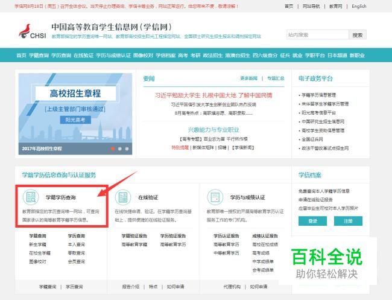
Task: Open 本人查询 sub-link
Action: tap(76, 244)
